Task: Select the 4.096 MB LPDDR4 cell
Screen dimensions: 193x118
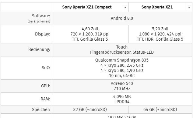Action: click(122, 99)
